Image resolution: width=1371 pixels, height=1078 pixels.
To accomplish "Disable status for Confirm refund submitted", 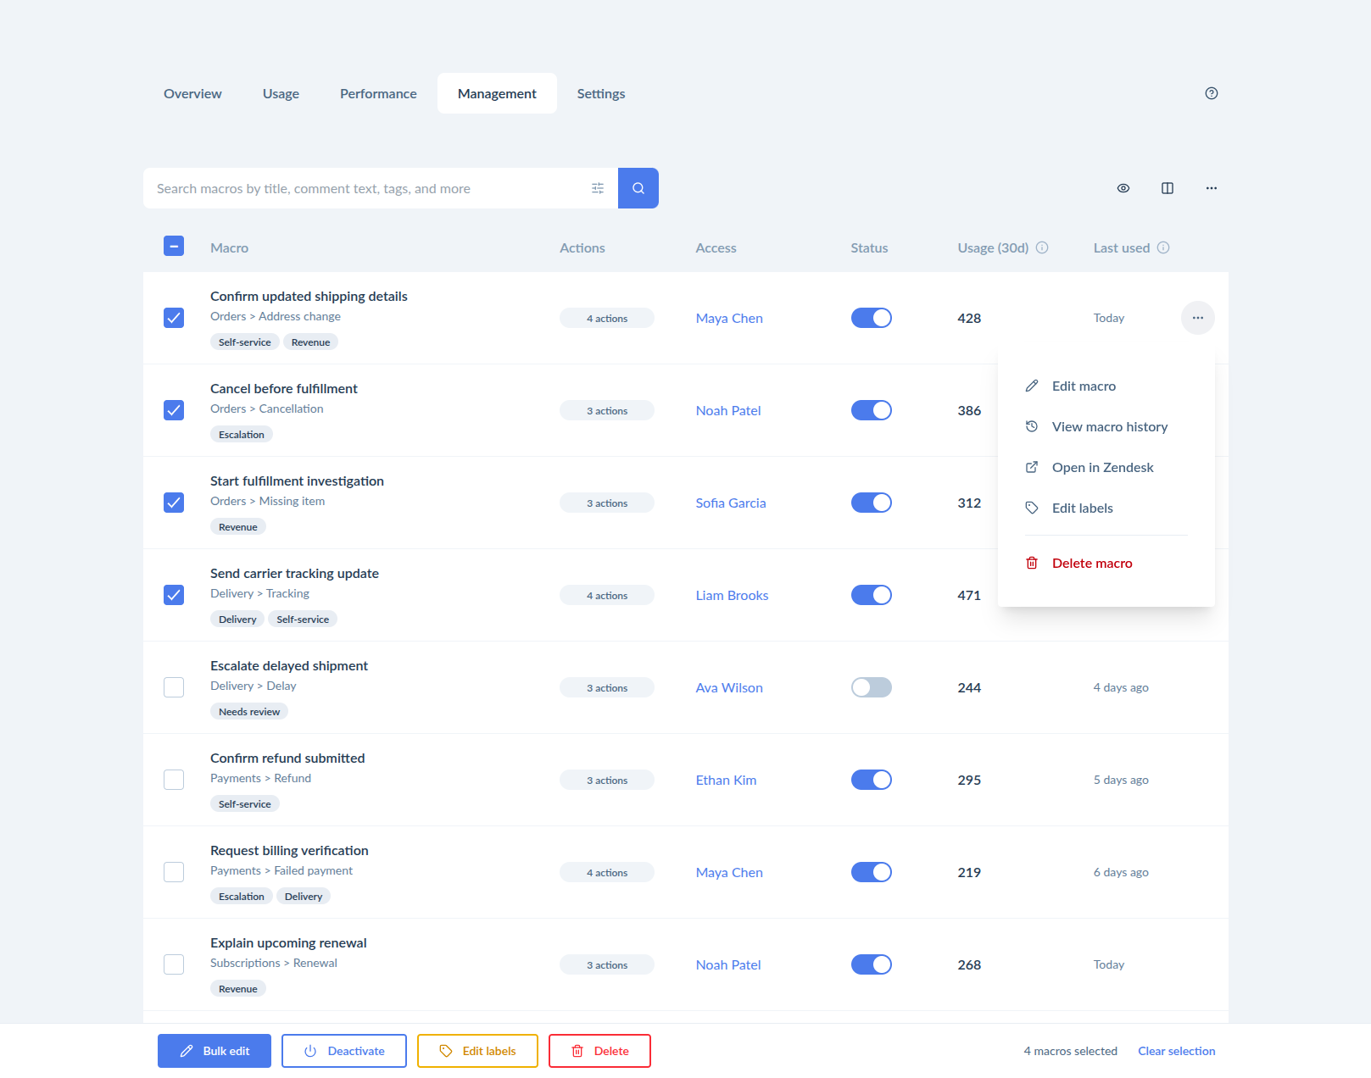I will point(872,780).
